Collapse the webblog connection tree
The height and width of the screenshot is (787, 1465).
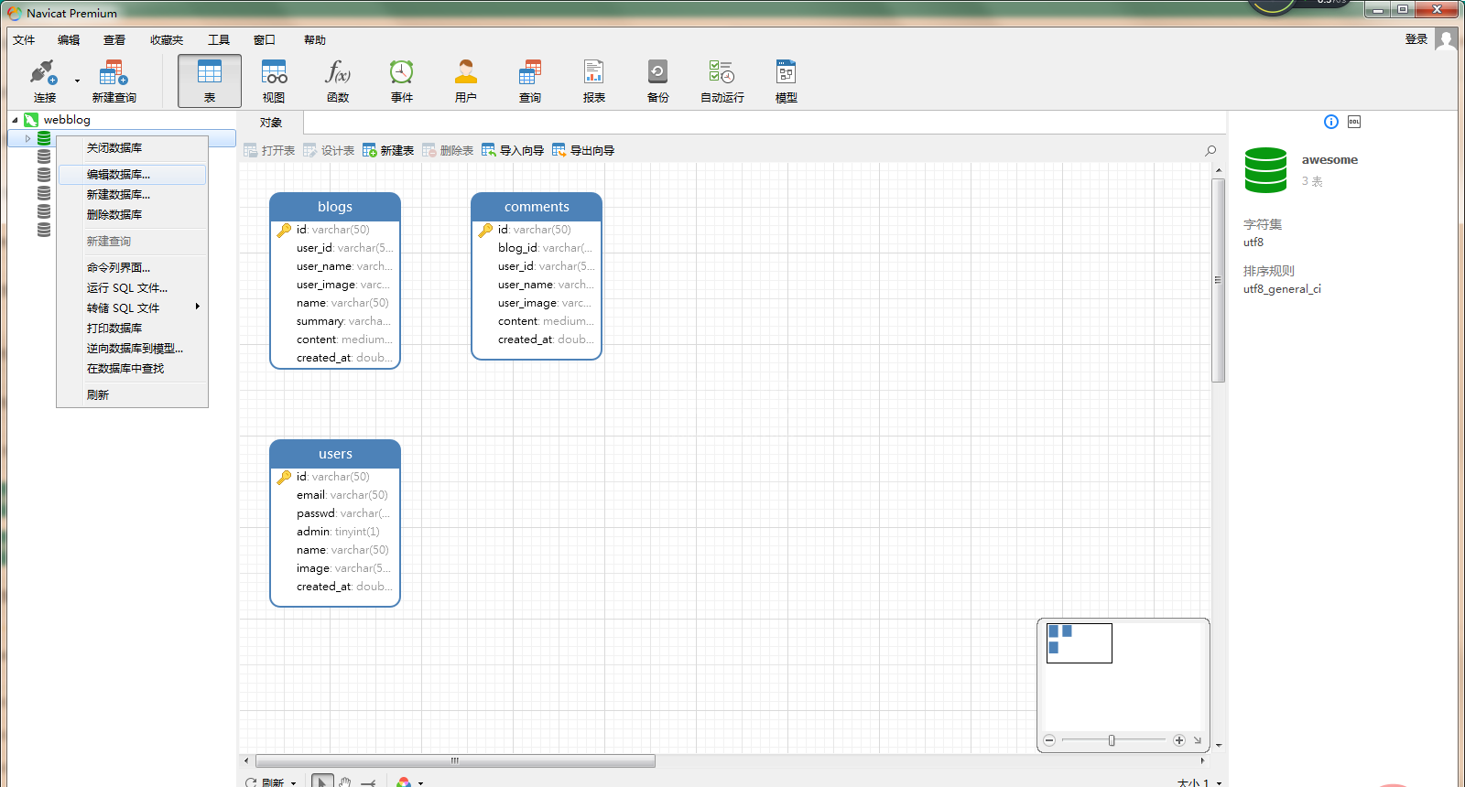click(x=15, y=120)
